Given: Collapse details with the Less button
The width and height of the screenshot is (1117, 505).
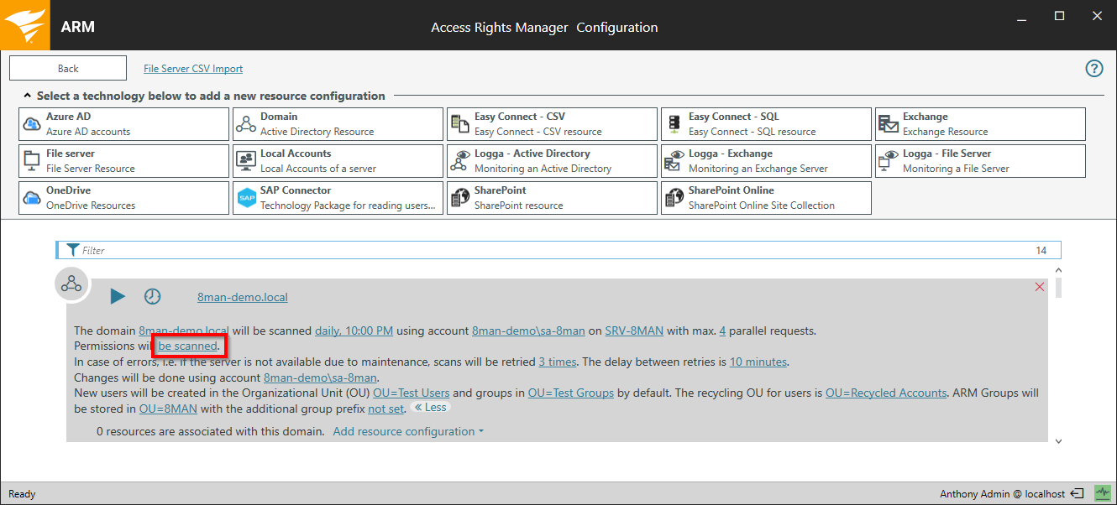Looking at the screenshot, I should tap(431, 408).
